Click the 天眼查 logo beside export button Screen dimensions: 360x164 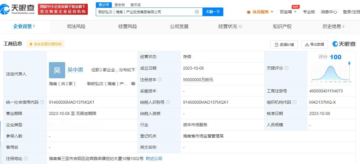tap(344, 44)
